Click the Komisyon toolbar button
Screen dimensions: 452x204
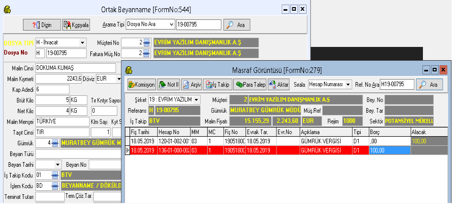[141, 85]
